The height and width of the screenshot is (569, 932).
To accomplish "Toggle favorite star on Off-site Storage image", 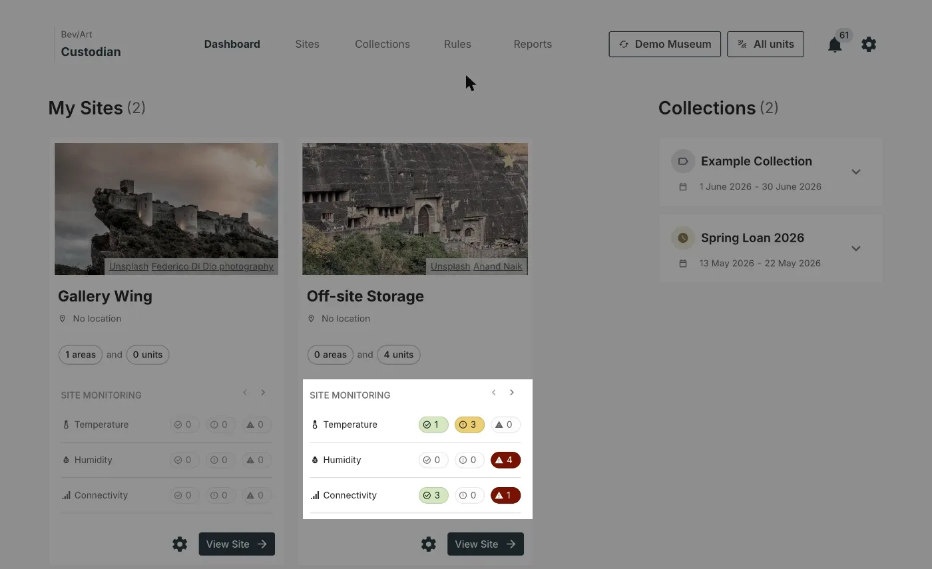I will coord(509,161).
